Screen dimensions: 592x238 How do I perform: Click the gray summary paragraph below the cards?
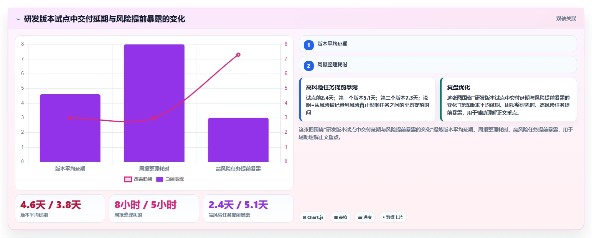click(436, 133)
